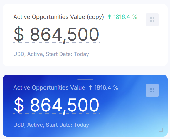Click the corner resize handle of blue card
This screenshot has width=170, height=139.
(161, 130)
